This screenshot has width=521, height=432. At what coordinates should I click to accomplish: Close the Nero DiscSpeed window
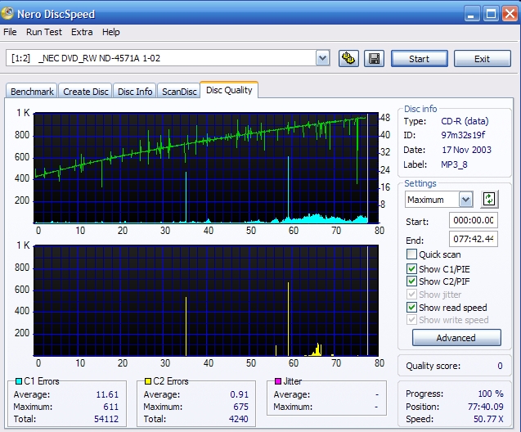pyautogui.click(x=510, y=14)
